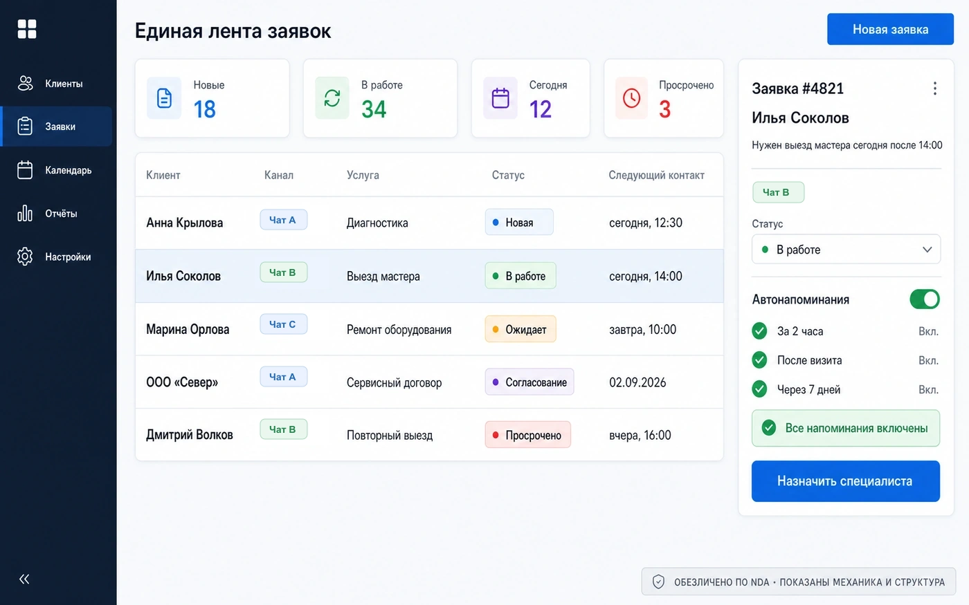Click the Диагностика service cell

pyautogui.click(x=377, y=223)
